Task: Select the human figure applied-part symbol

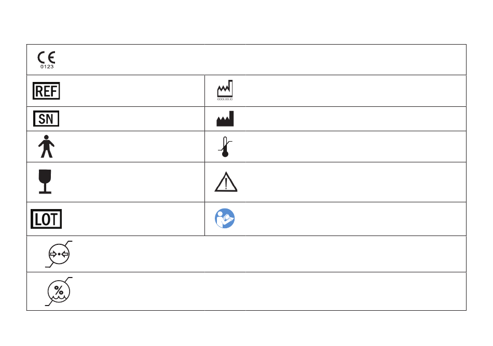Action: (47, 147)
